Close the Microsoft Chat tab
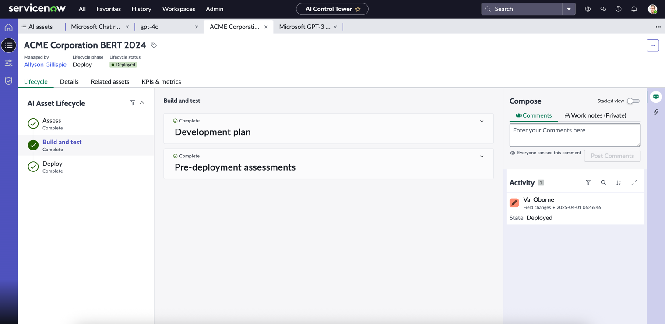The width and height of the screenshot is (665, 324). coord(127,27)
